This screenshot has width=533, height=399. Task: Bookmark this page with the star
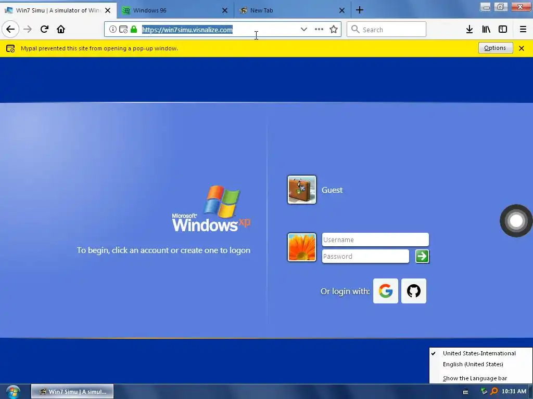tap(334, 30)
